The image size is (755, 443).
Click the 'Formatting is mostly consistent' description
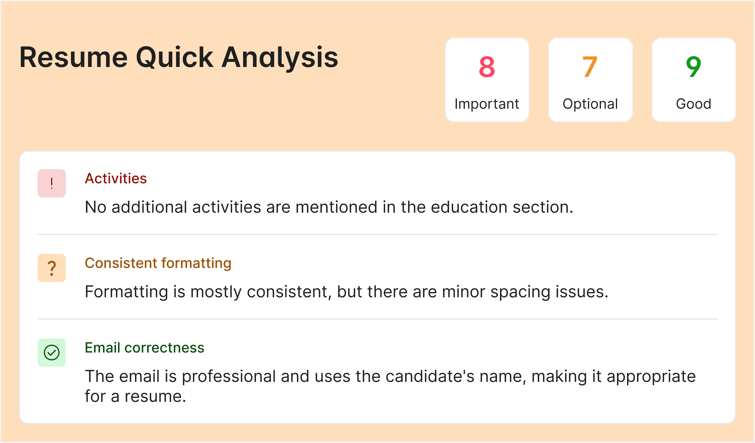346,292
